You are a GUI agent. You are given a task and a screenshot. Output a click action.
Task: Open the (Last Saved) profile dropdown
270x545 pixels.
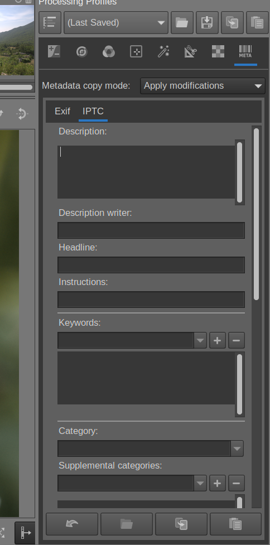point(116,23)
